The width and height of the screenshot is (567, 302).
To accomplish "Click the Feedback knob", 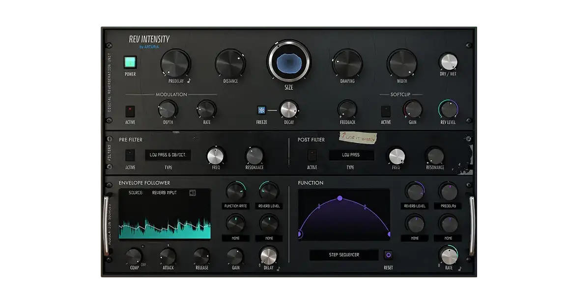I will (x=347, y=110).
